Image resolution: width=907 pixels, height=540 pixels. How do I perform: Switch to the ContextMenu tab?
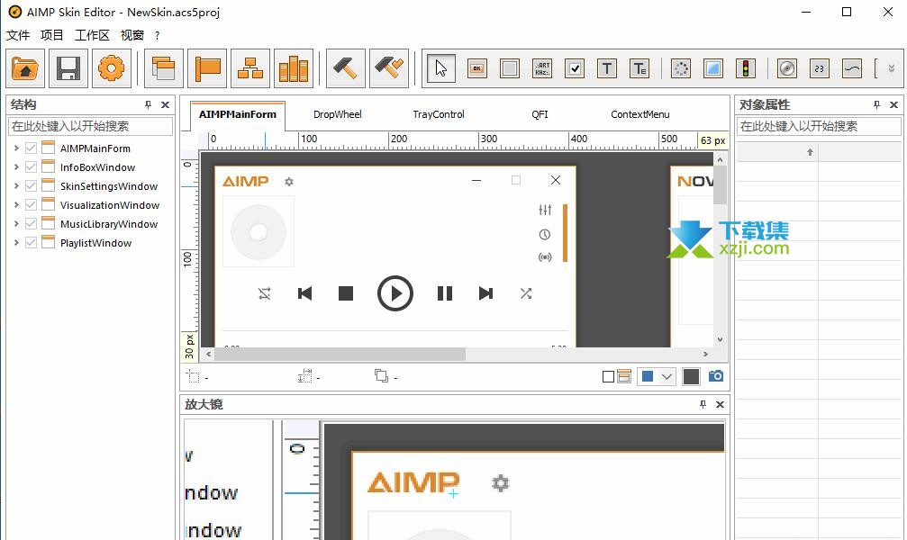[640, 114]
